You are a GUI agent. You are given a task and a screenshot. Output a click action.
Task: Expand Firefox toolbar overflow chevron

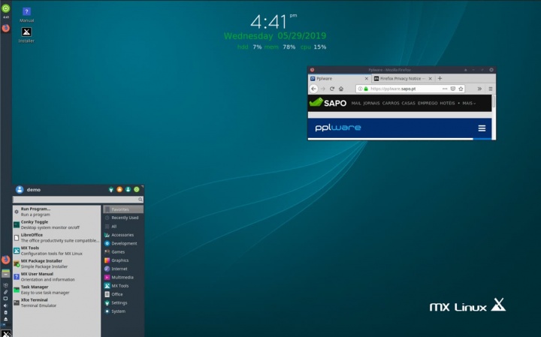pyautogui.click(x=479, y=89)
